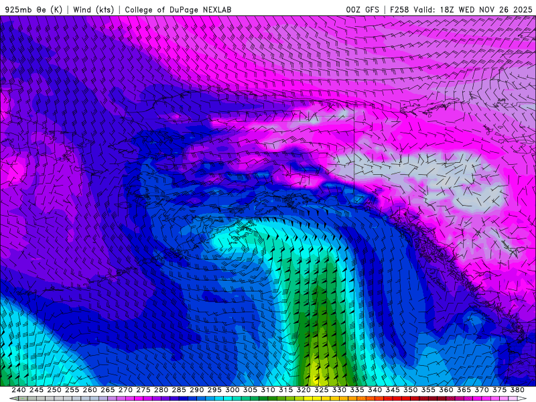Click the 240 colorbar scale label
The image size is (536, 402).
point(19,390)
